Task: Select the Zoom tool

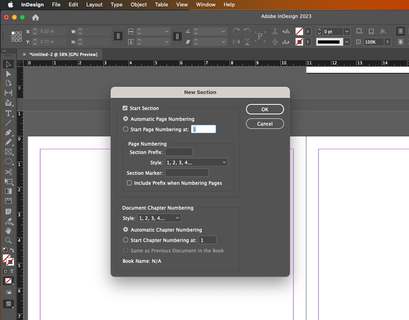Action: pyautogui.click(x=9, y=241)
